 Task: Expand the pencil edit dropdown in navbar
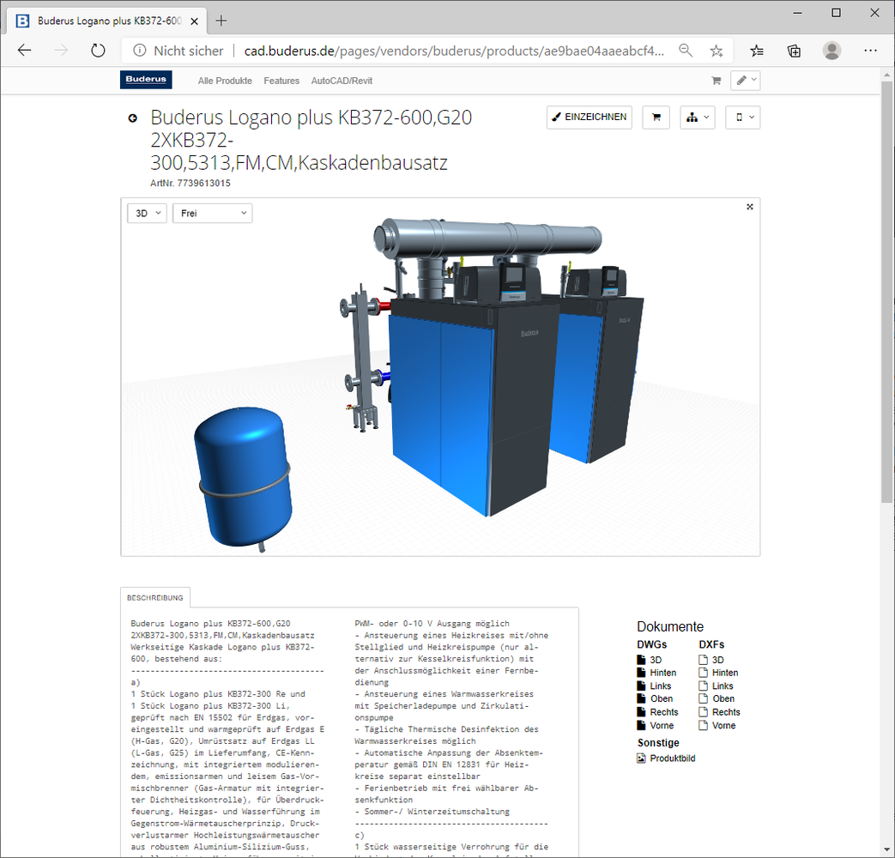click(745, 81)
